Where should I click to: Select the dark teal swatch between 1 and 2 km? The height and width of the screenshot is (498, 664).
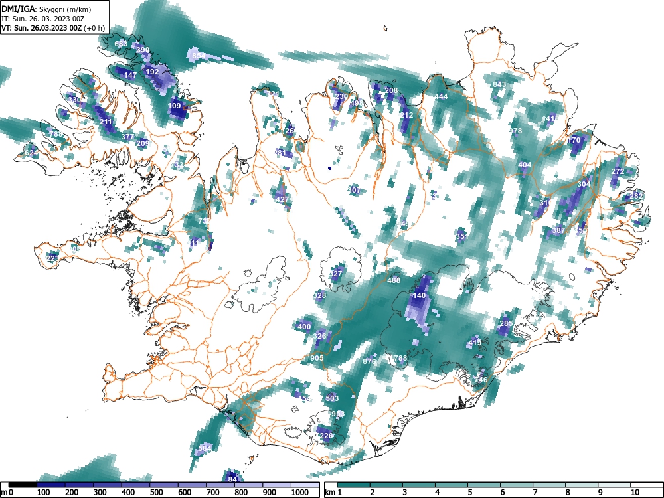coord(354,485)
